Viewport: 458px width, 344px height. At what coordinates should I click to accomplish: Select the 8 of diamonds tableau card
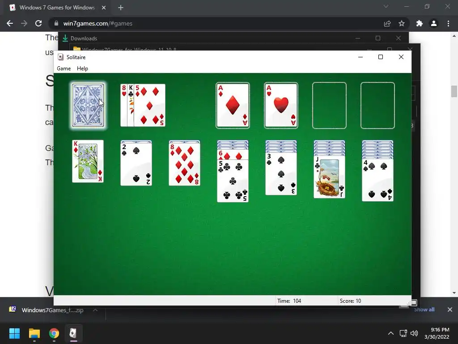pyautogui.click(x=184, y=164)
